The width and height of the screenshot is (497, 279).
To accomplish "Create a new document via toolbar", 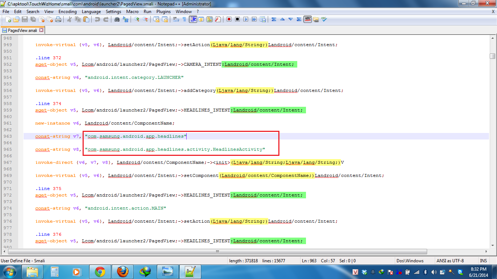I will pyautogui.click(x=8, y=19).
